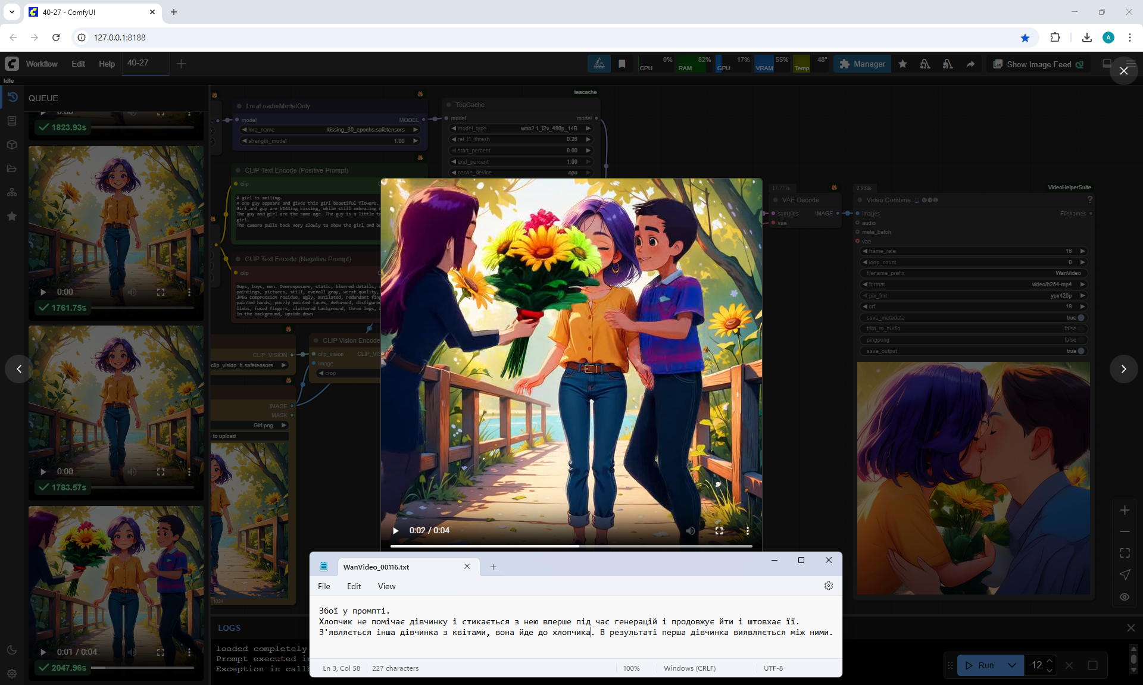Open preview video three-dot options menu
This screenshot has height=685, width=1143.
click(x=747, y=531)
